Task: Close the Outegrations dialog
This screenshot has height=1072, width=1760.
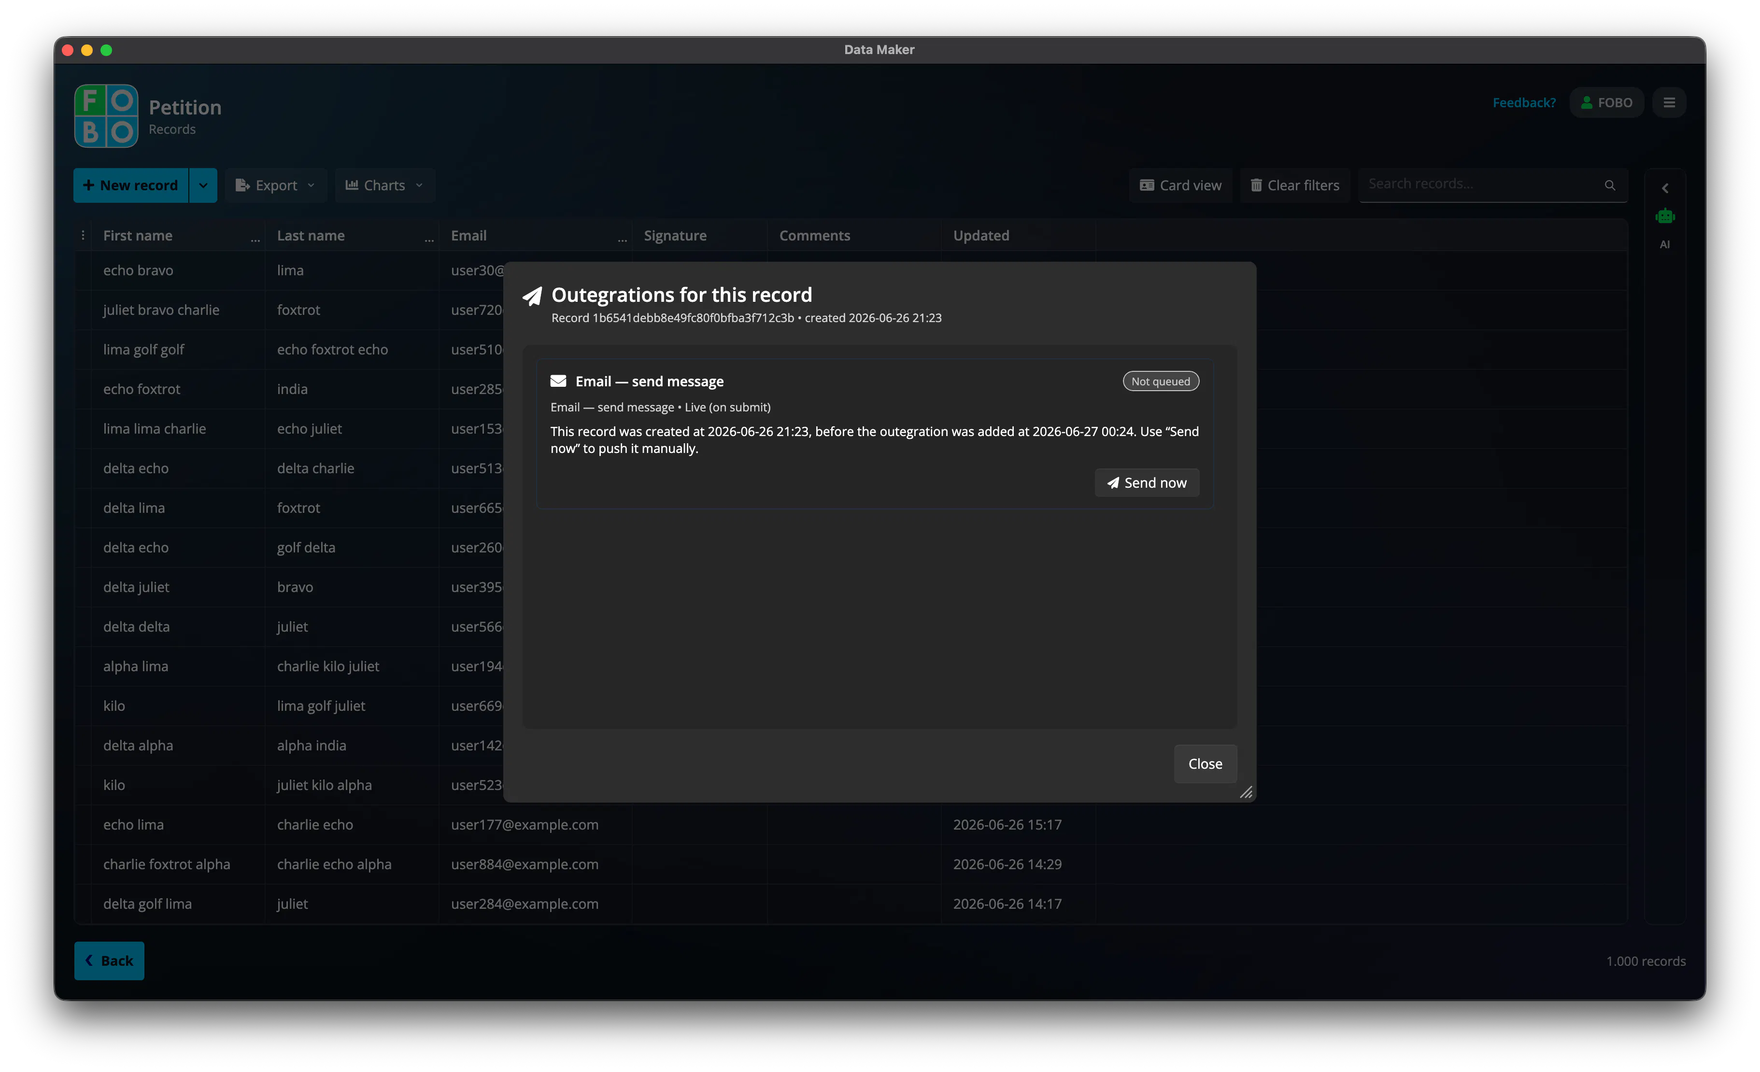Action: point(1205,763)
